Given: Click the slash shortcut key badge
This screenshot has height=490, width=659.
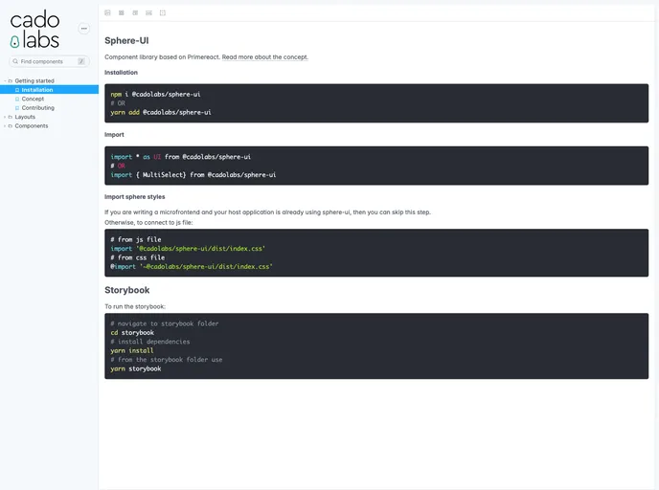Looking at the screenshot, I should pyautogui.click(x=81, y=61).
